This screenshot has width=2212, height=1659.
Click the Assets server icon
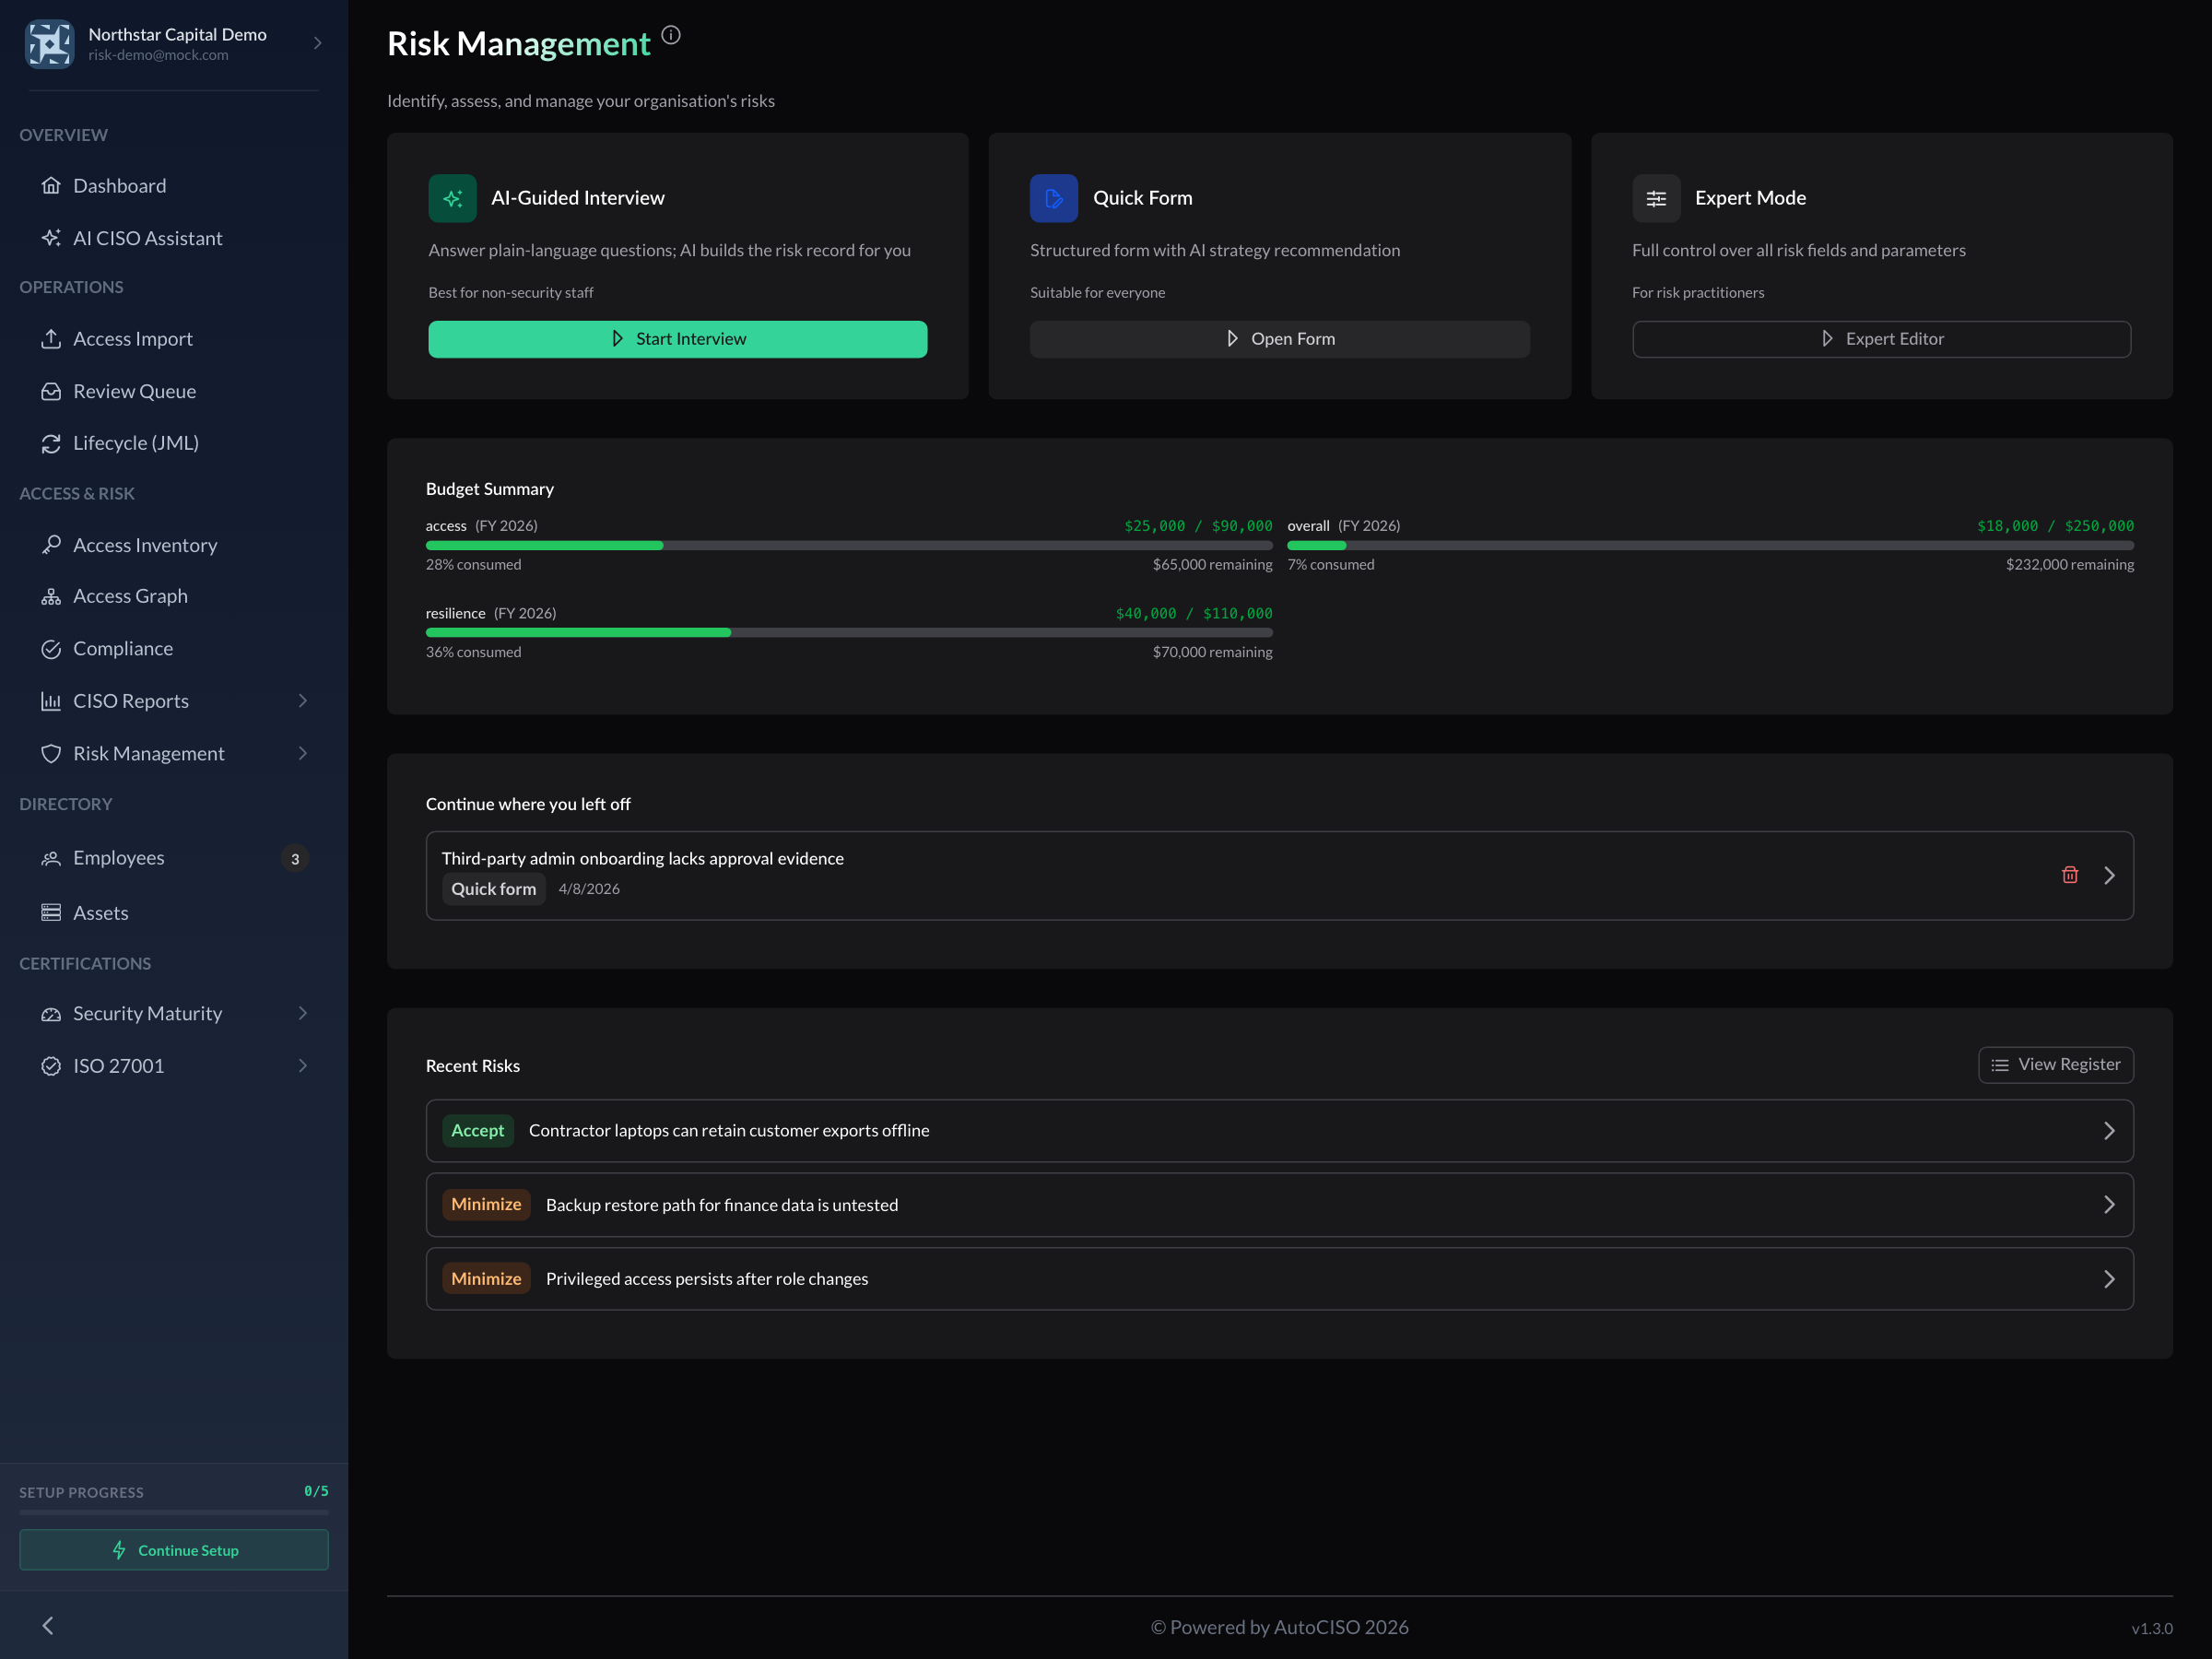(x=51, y=912)
